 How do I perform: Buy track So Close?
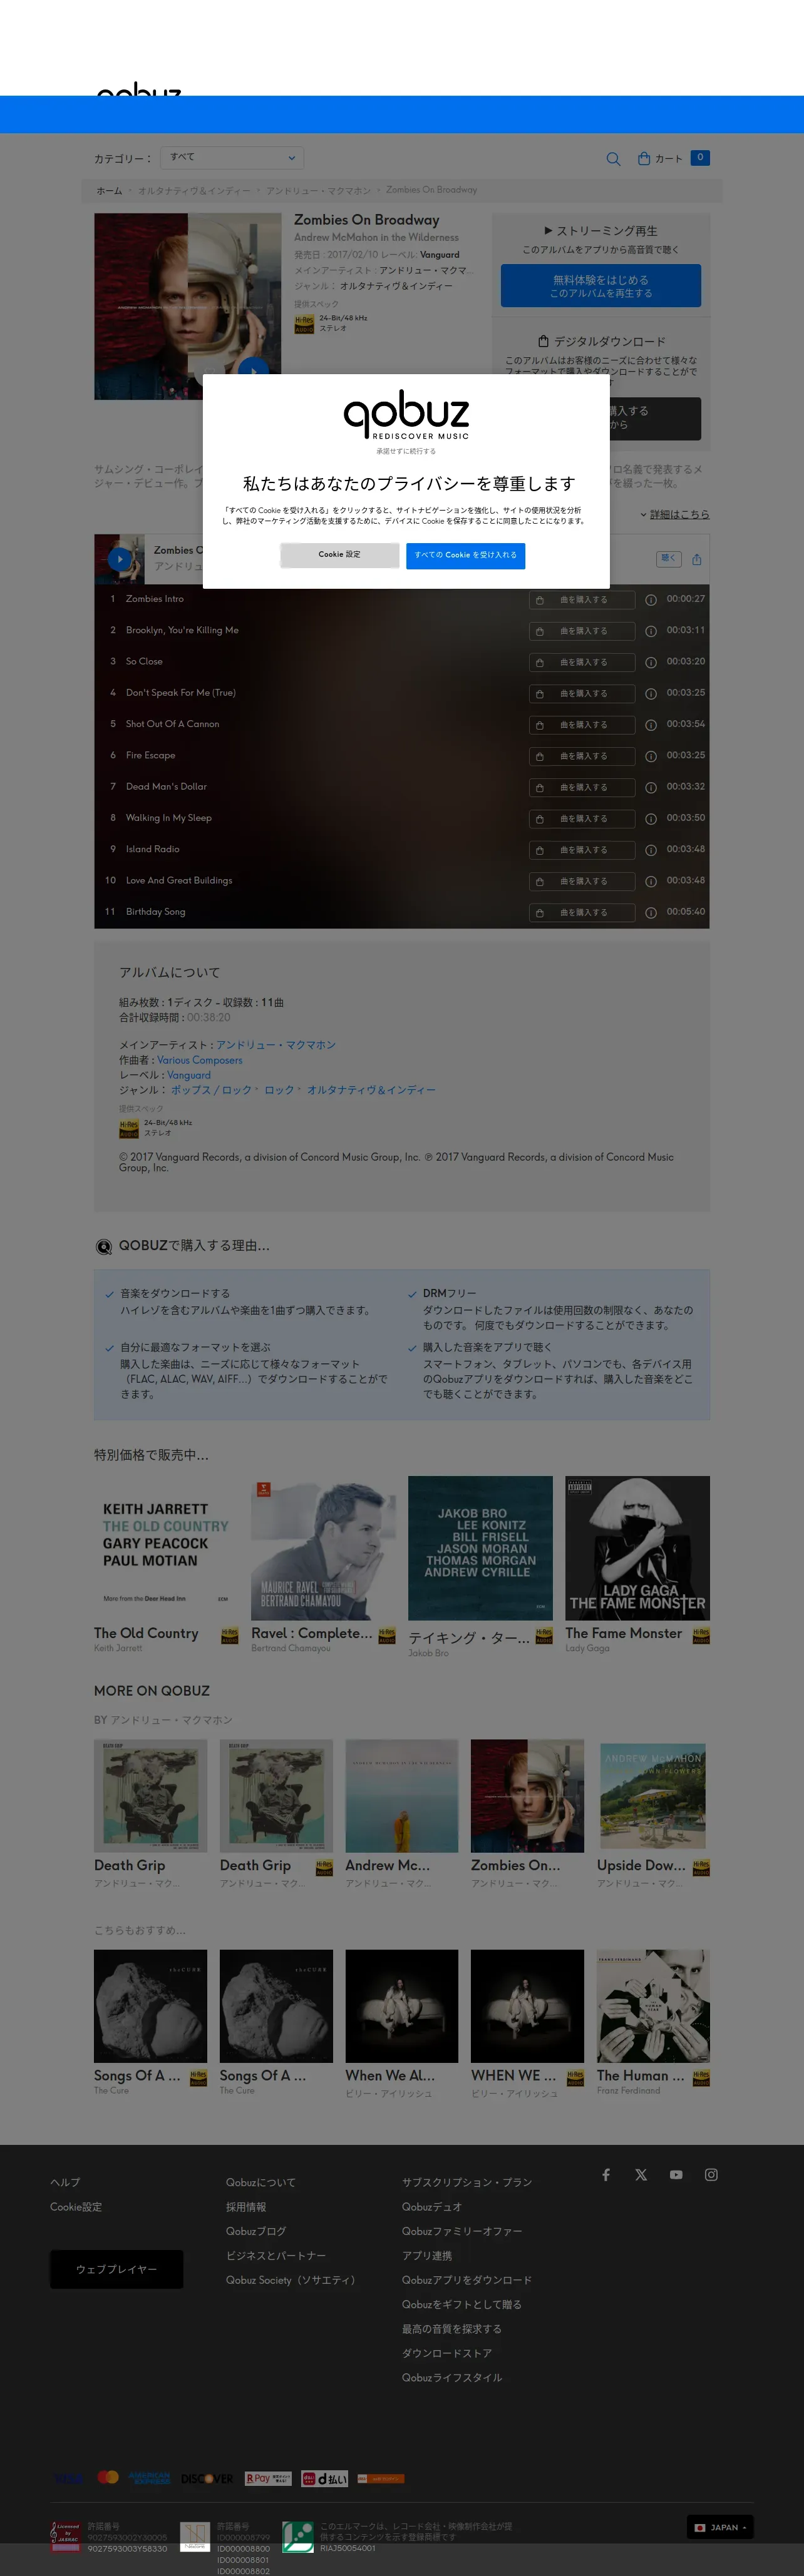(x=582, y=662)
